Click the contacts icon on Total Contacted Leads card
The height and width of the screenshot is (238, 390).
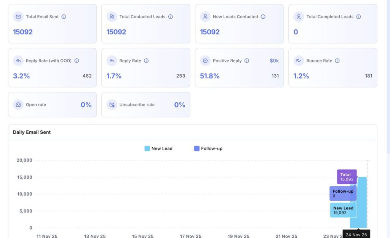pos(112,17)
